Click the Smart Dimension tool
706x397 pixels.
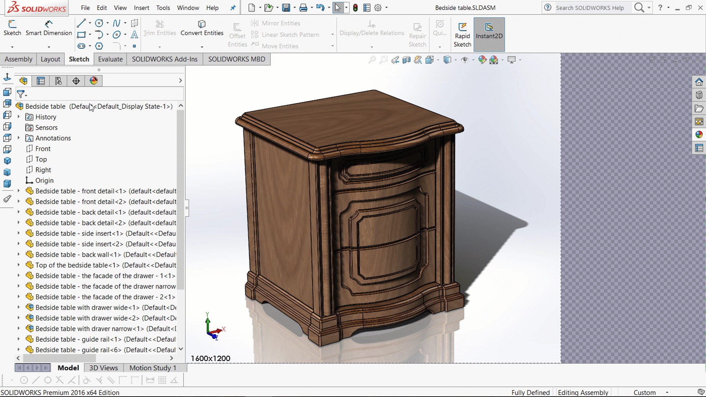[49, 28]
